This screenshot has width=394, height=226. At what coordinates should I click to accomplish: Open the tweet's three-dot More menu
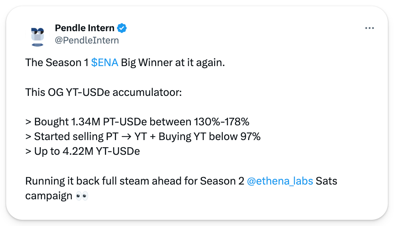pyautogui.click(x=369, y=28)
